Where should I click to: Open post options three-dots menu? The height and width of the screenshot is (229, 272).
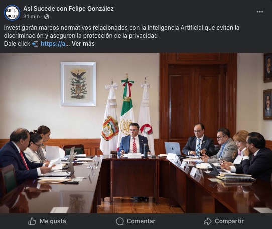pyautogui.click(x=259, y=12)
